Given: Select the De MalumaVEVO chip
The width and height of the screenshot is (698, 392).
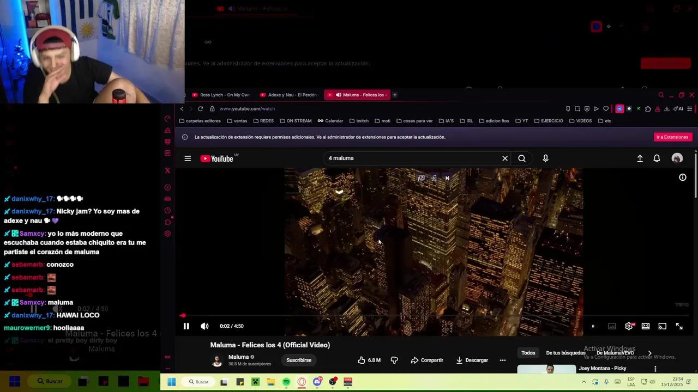Looking at the screenshot, I should 615,353.
